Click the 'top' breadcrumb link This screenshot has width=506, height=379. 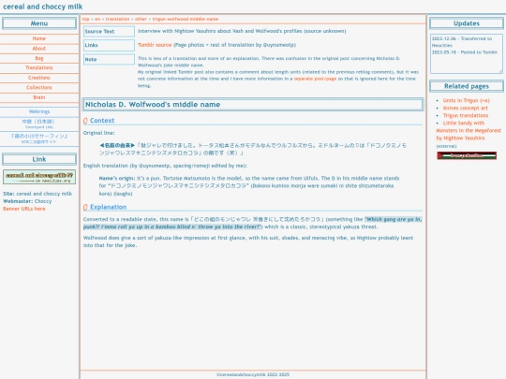[x=85, y=19]
